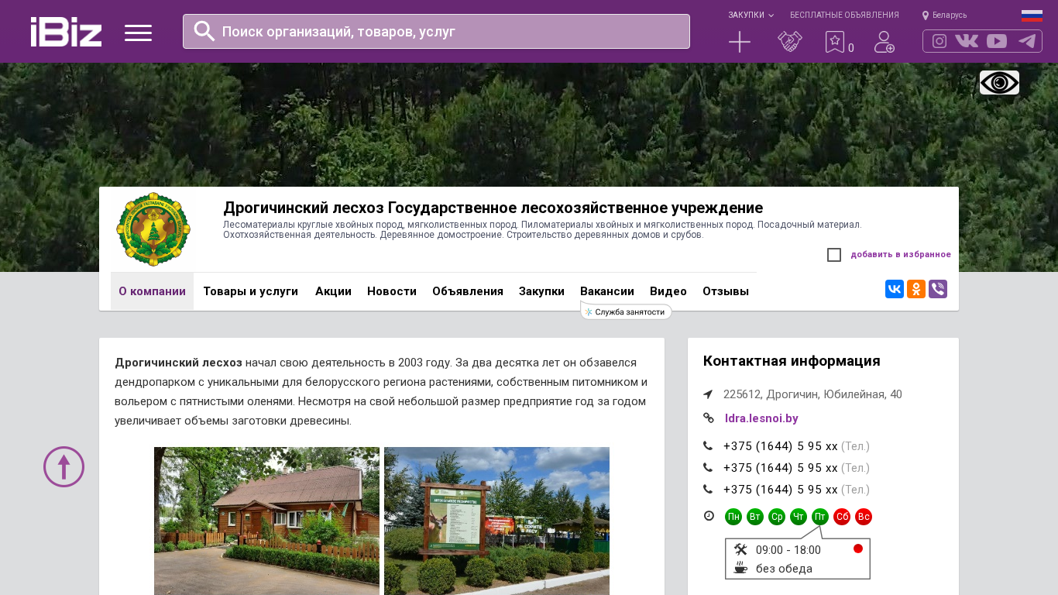Open the user registration icon

[x=884, y=42]
